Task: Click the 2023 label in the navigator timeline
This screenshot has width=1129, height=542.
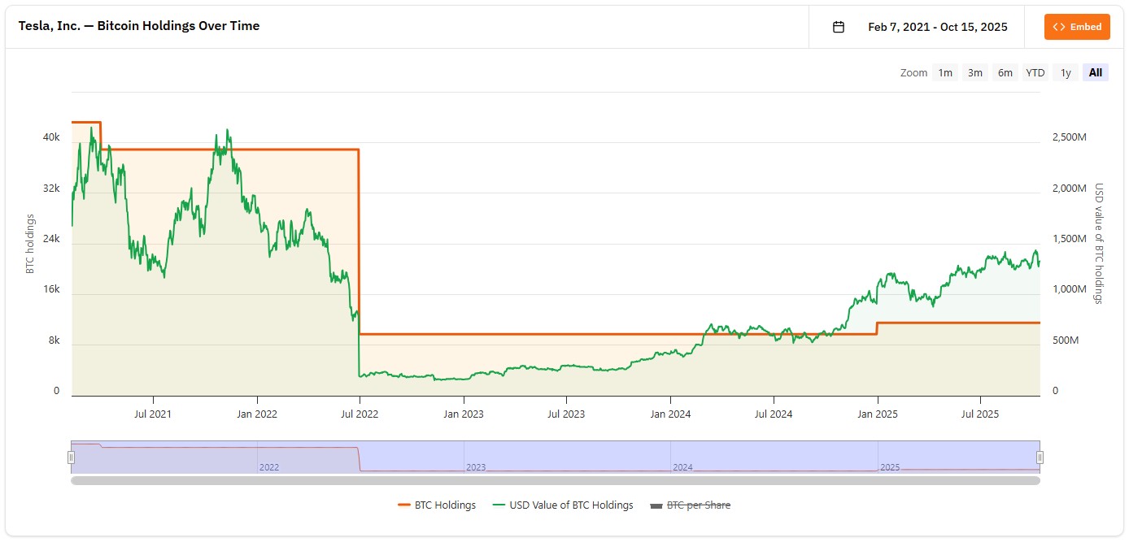Action: pos(476,468)
